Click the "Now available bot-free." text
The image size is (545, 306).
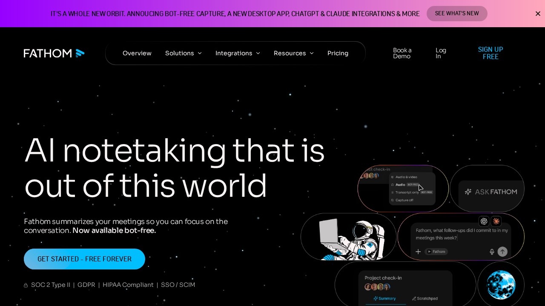click(x=114, y=230)
